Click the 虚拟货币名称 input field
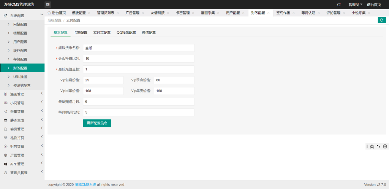389x189 pixels. (138, 48)
